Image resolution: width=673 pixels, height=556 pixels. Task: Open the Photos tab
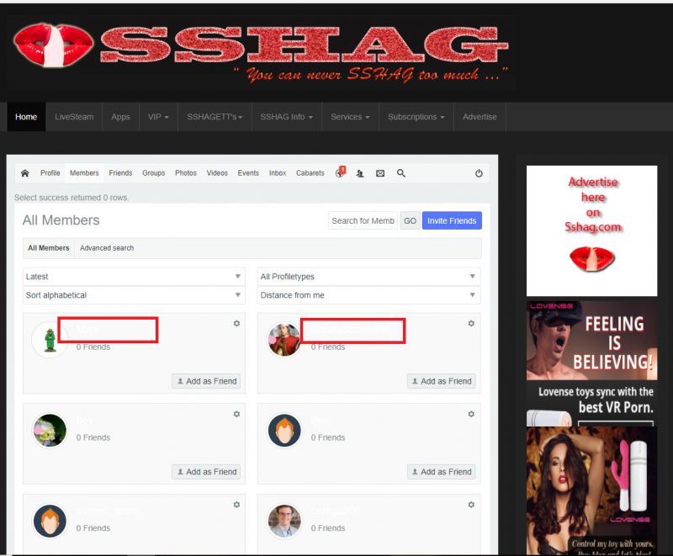click(x=186, y=173)
